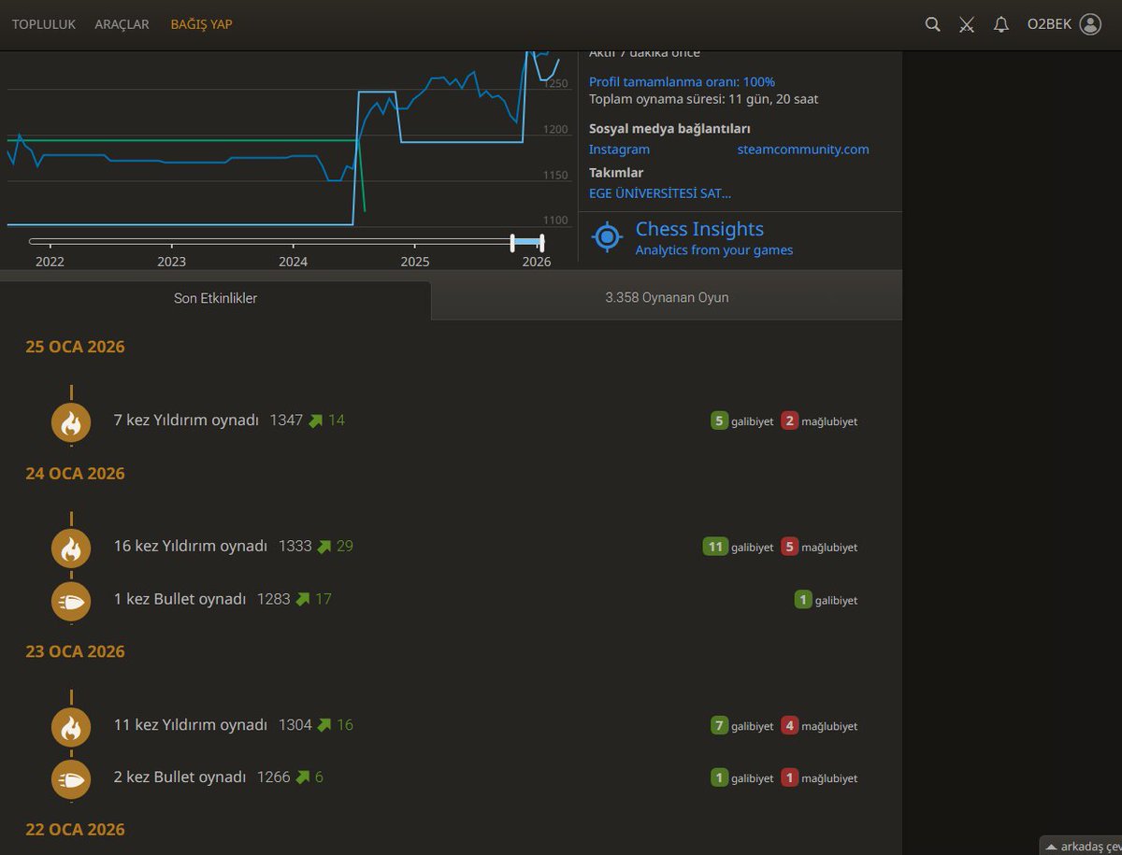The width and height of the screenshot is (1122, 855).
Task: Click green arrow beside rating 1347
Action: 316,420
